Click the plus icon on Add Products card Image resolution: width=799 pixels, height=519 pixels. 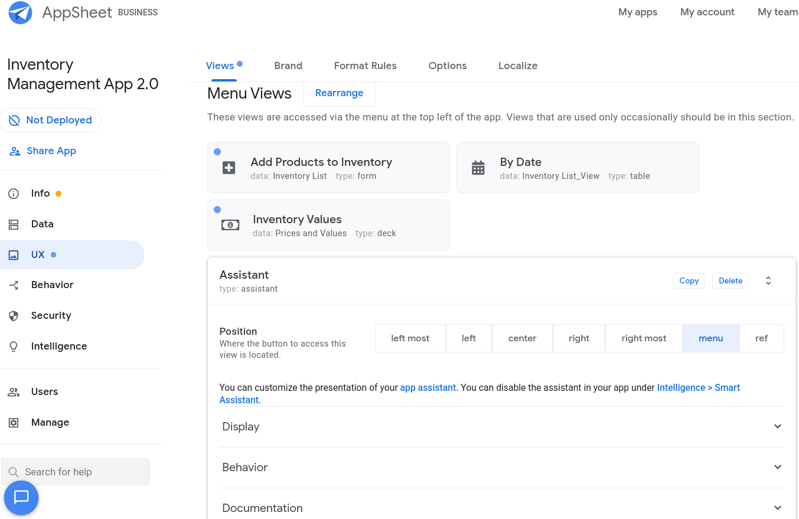click(229, 168)
